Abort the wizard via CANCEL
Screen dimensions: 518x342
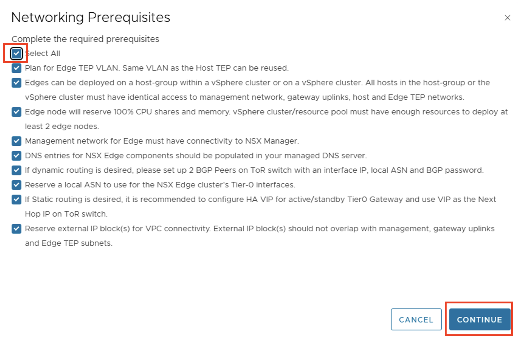coord(416,319)
